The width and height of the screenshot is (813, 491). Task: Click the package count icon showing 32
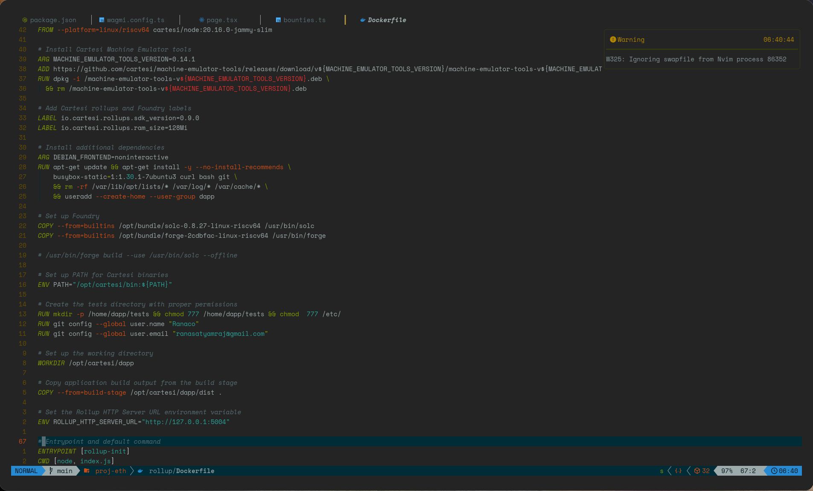[702, 471]
